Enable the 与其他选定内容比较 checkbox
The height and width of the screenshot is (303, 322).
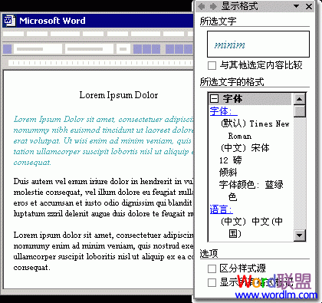[212, 65]
